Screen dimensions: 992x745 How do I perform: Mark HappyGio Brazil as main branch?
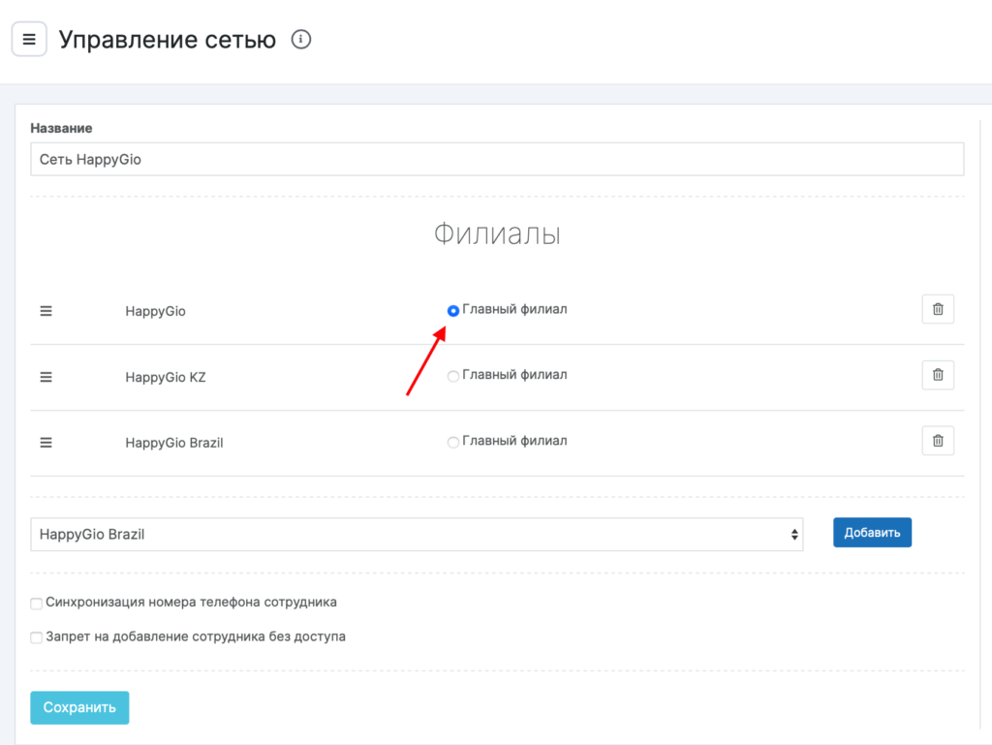point(453,442)
